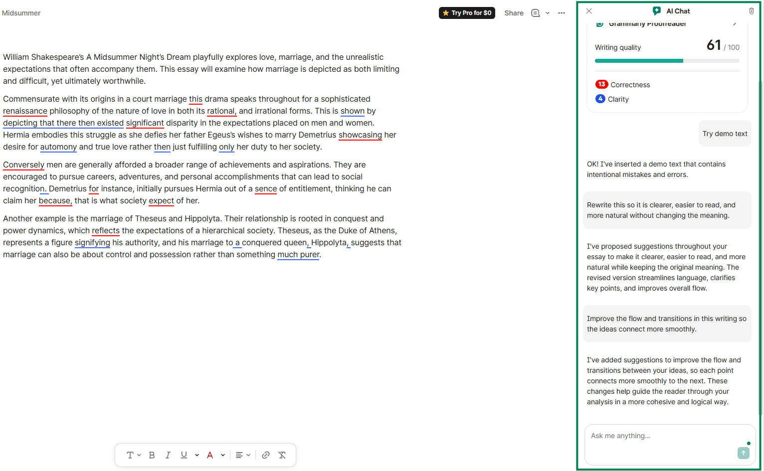The image size is (764, 471).
Task: Click the text alignment icon
Action: click(x=240, y=455)
